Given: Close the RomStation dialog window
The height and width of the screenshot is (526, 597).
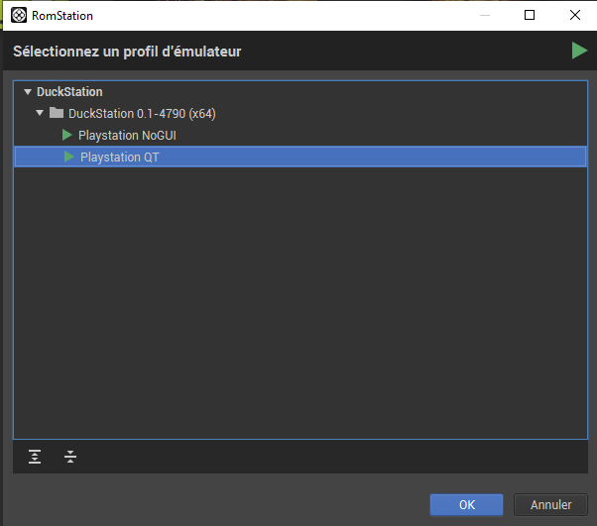Looking at the screenshot, I should pos(574,15).
